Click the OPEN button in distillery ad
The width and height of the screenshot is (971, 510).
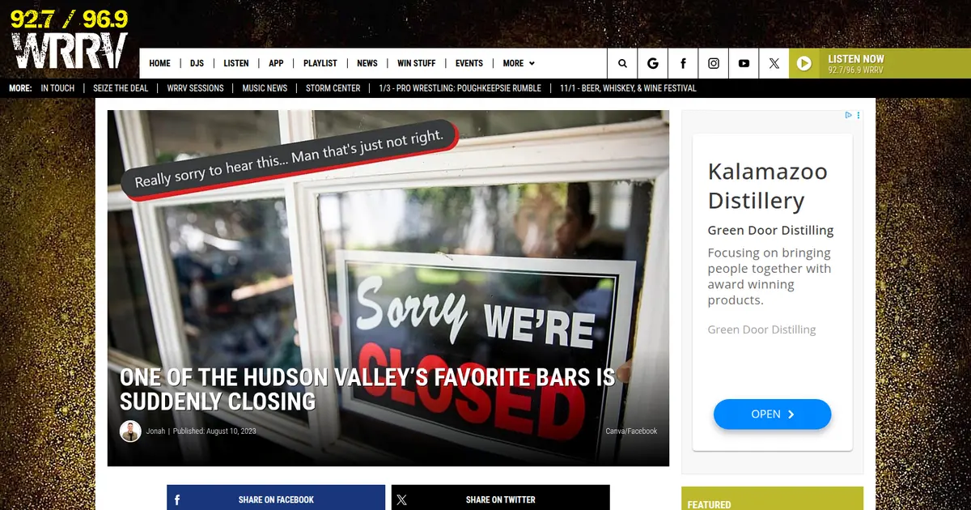pyautogui.click(x=772, y=414)
